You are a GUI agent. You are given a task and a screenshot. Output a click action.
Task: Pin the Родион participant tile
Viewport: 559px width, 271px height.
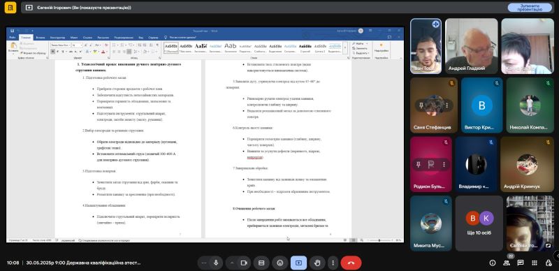(x=419, y=164)
